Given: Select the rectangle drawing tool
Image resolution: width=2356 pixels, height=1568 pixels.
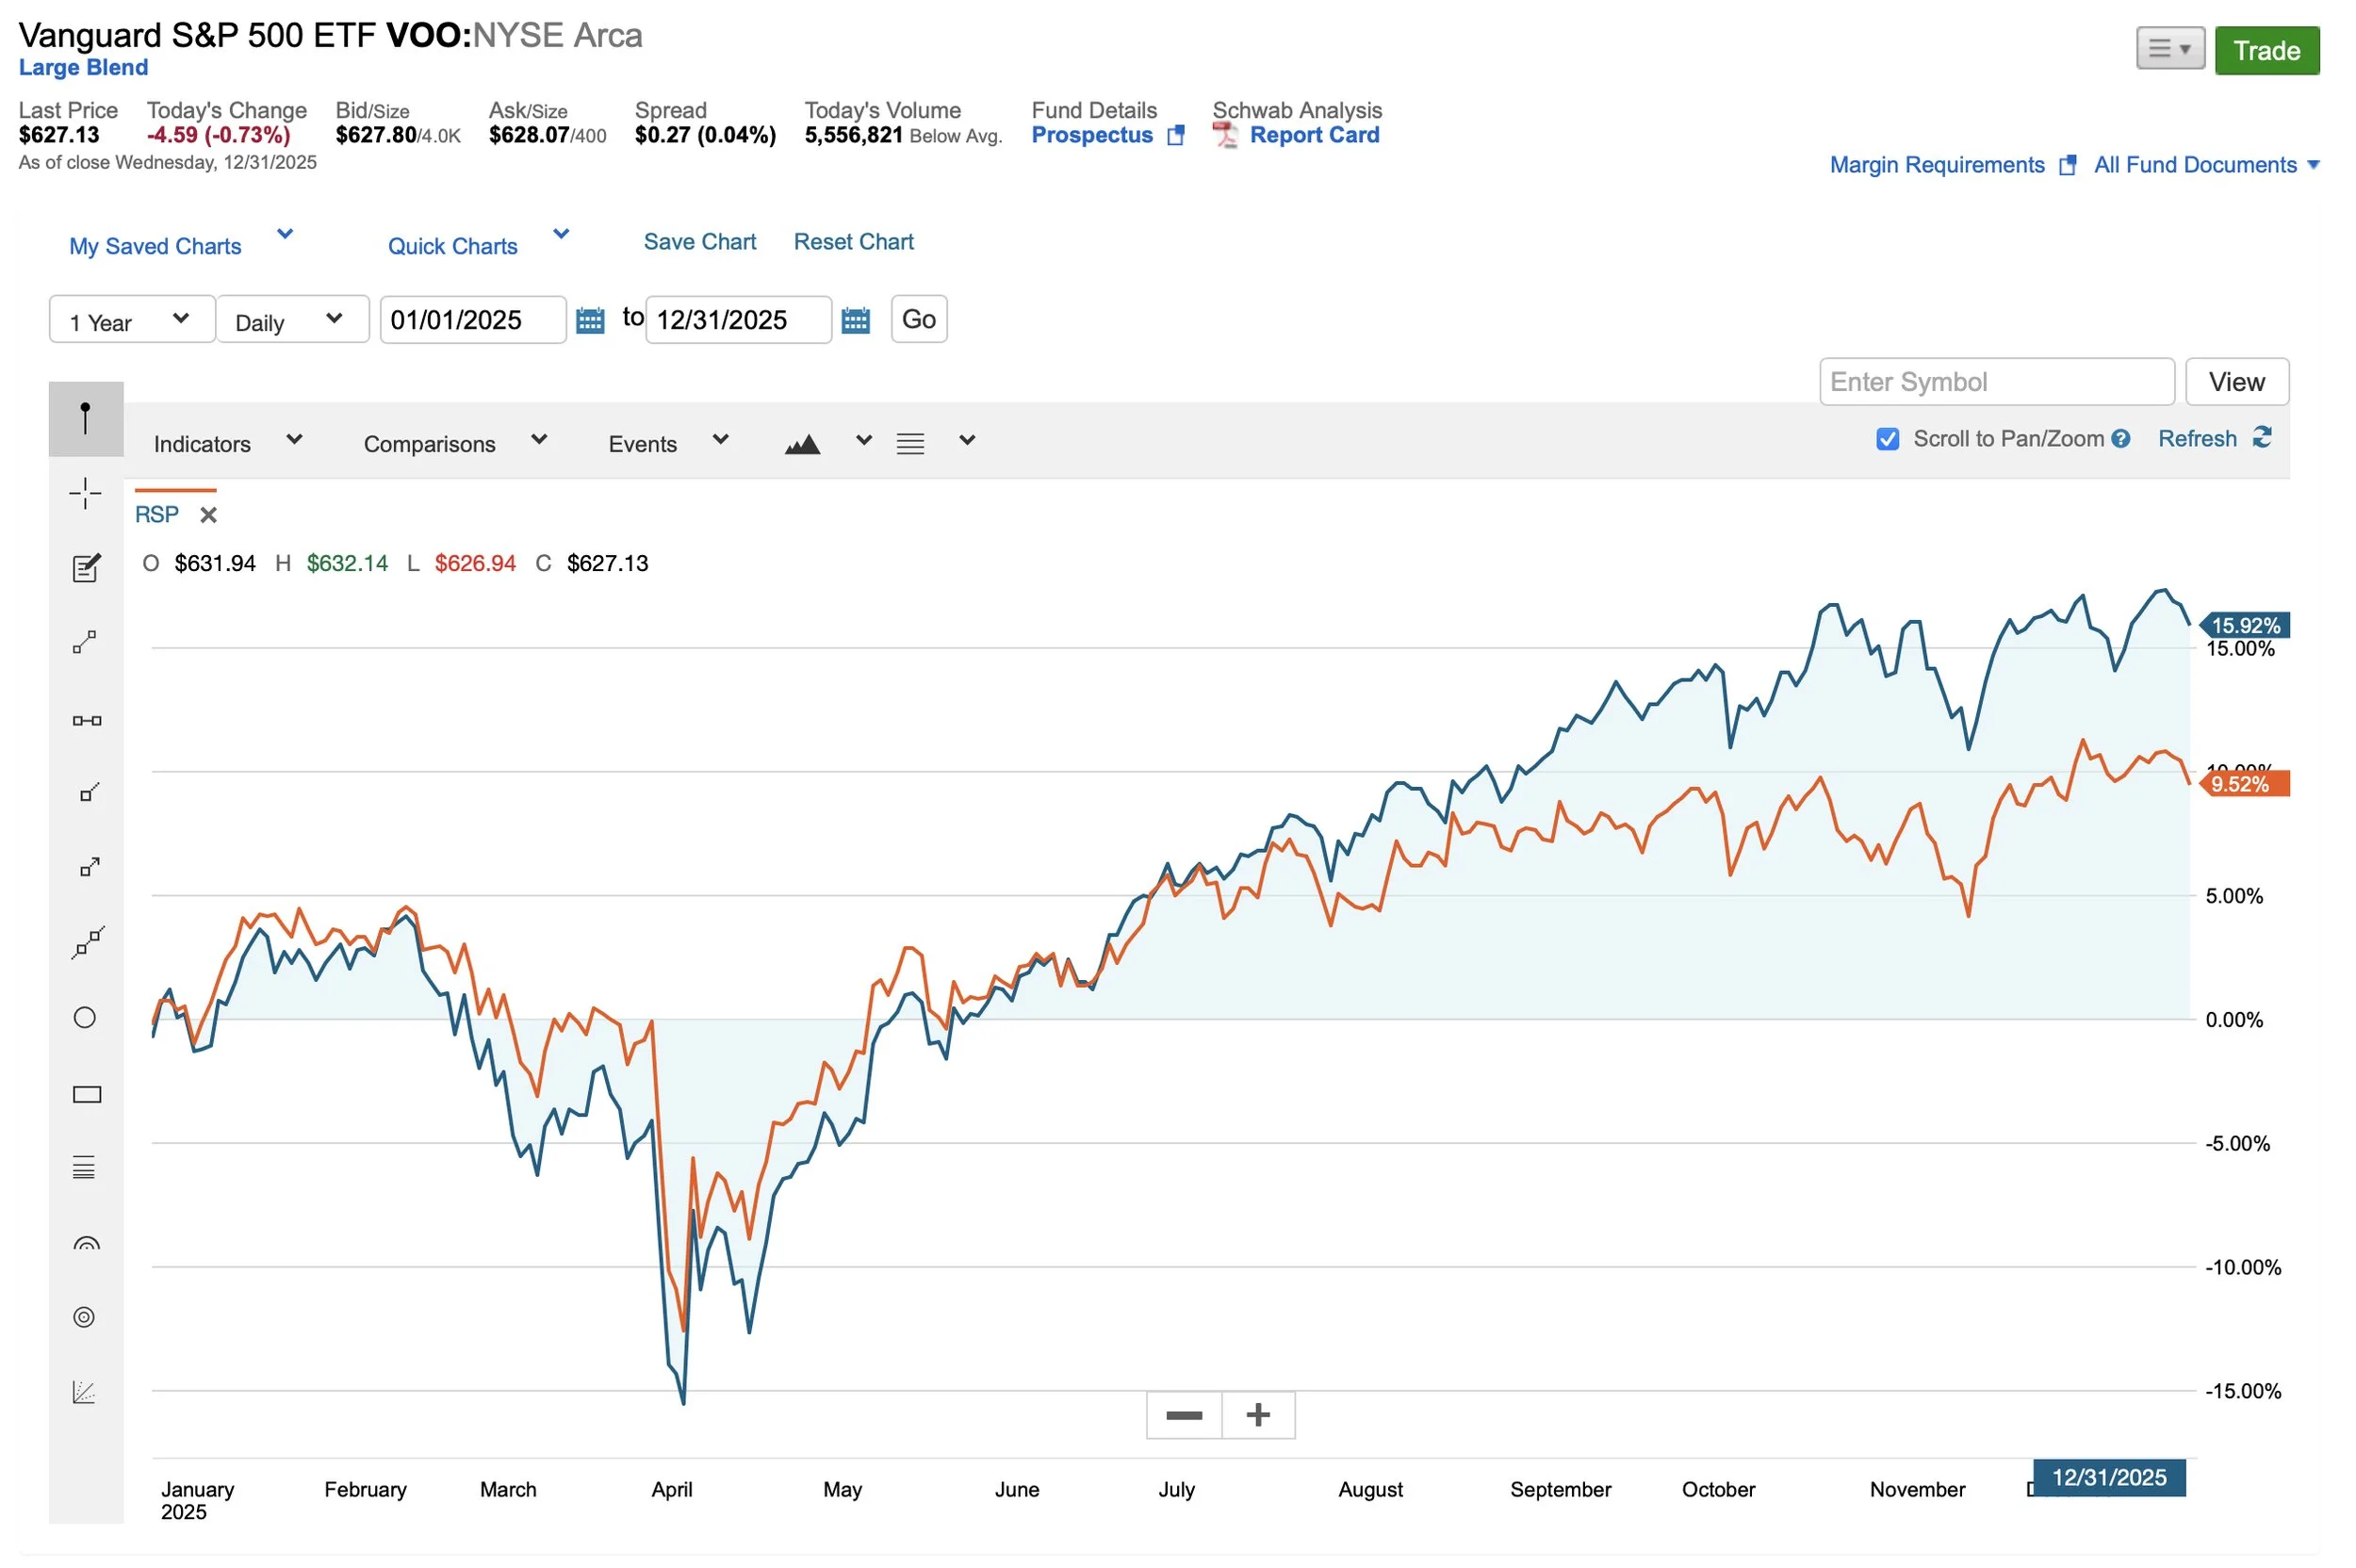Looking at the screenshot, I should click(x=87, y=1094).
